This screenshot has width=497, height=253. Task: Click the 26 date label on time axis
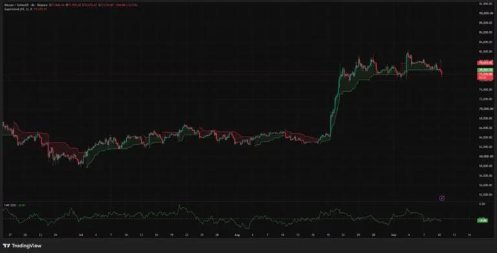pyautogui.click(x=55, y=235)
